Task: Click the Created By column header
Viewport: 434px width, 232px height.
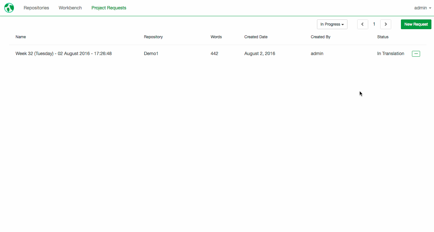Action: (321, 37)
